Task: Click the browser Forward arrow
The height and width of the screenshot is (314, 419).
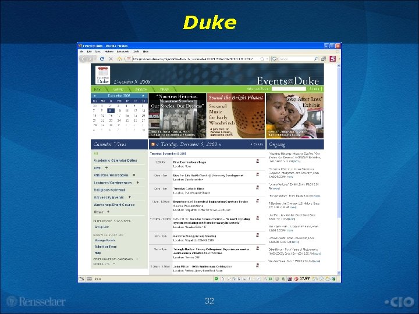Action: 90,59
